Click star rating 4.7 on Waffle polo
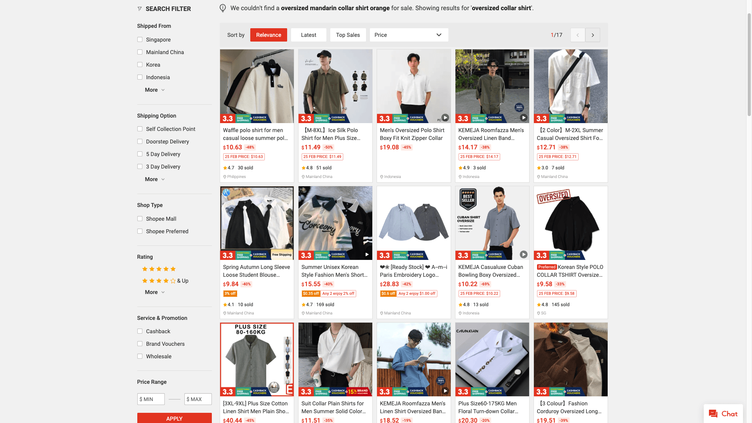Screen dimensions: 752x423 229,168
